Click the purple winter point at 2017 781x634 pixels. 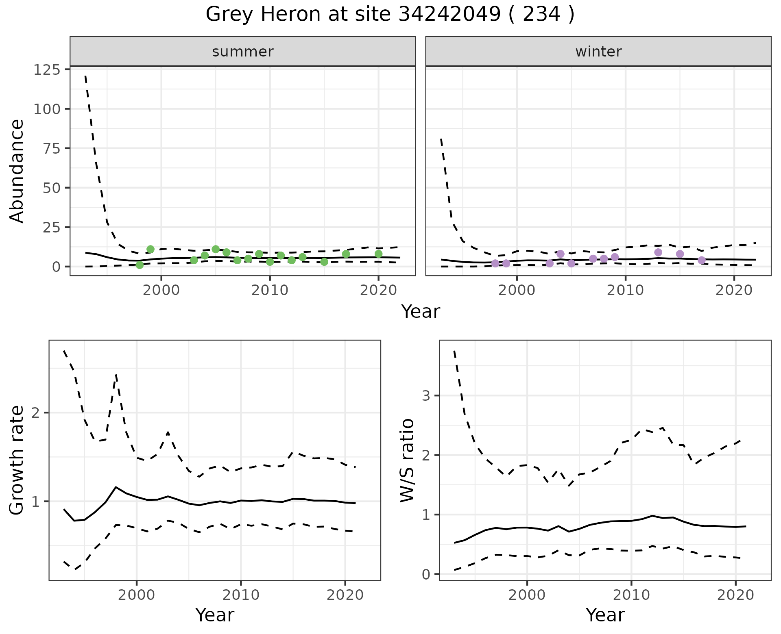pyautogui.click(x=702, y=260)
